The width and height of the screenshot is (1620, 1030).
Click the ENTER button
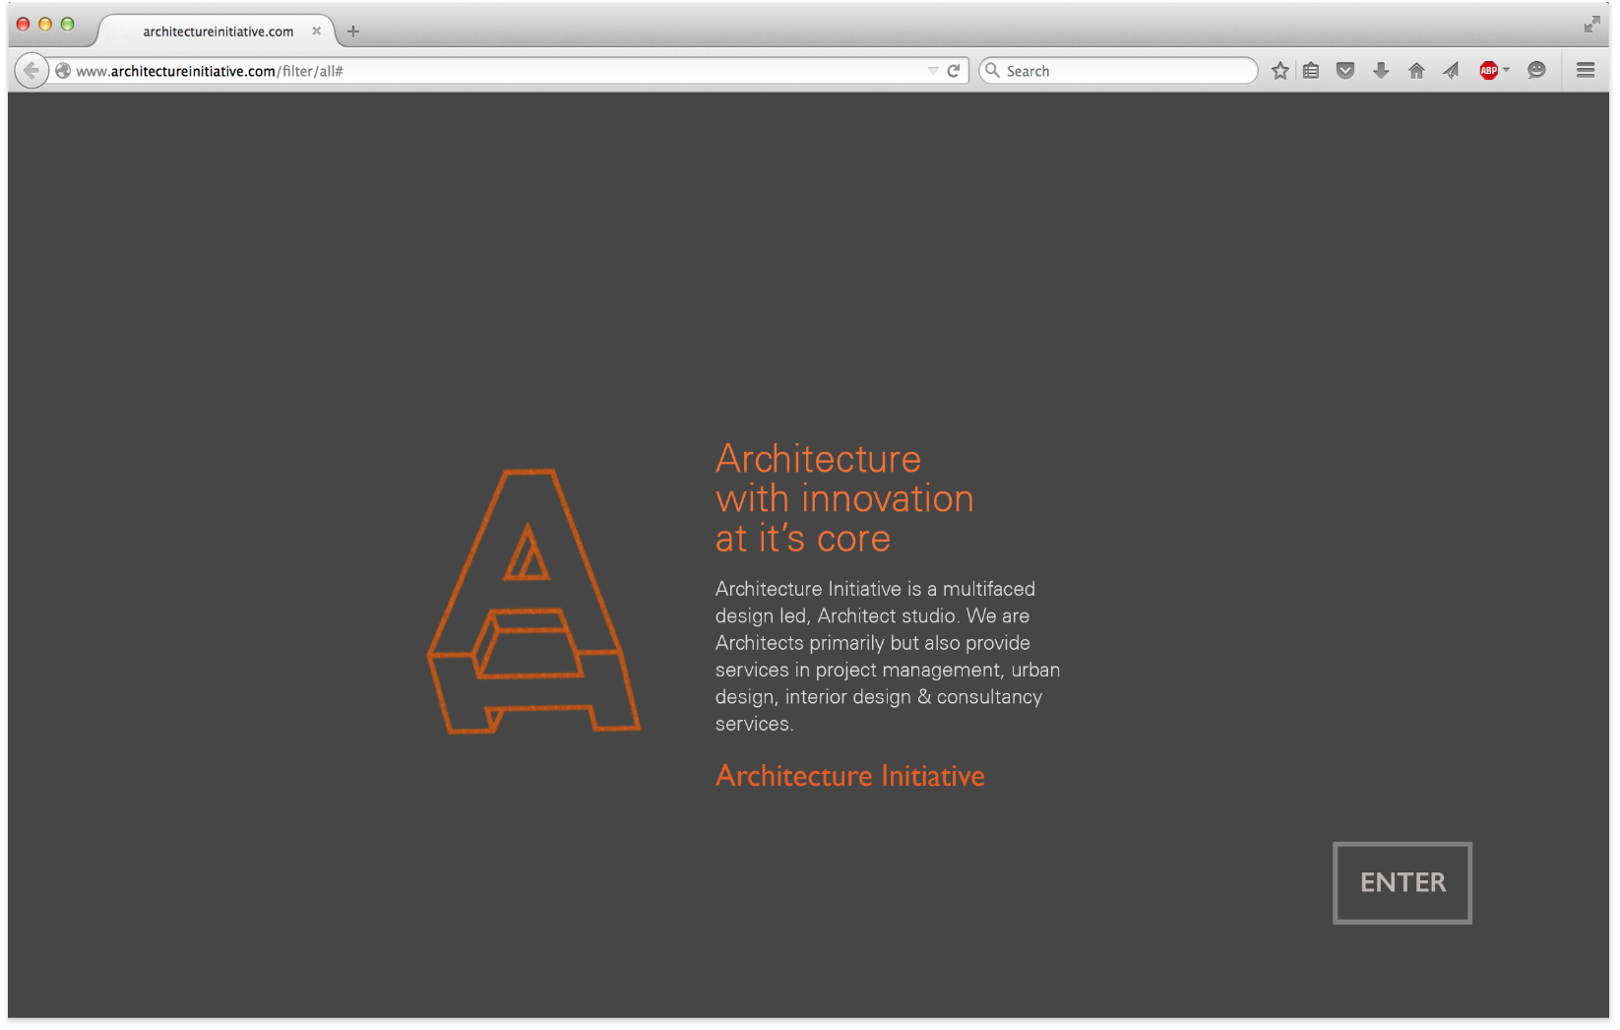click(1402, 883)
